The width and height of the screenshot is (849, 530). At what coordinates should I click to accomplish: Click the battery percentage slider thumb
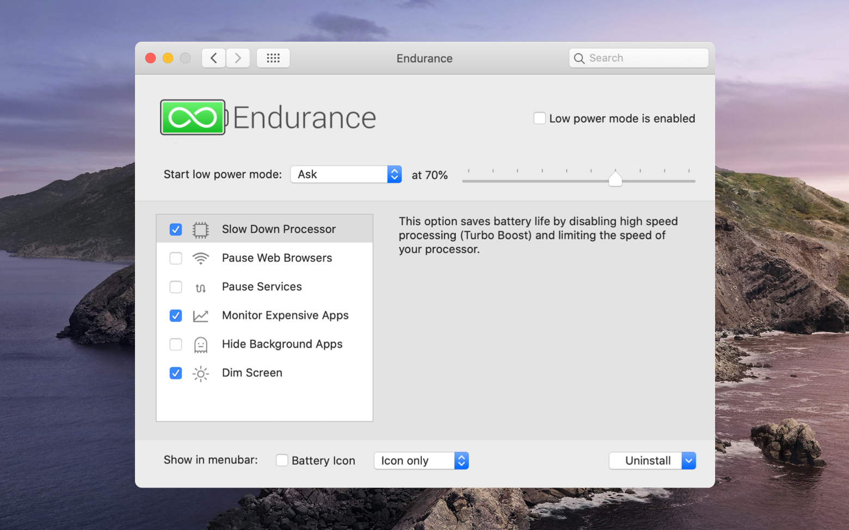point(615,178)
